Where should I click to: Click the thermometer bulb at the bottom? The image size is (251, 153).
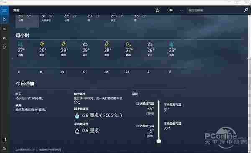pos(159,141)
